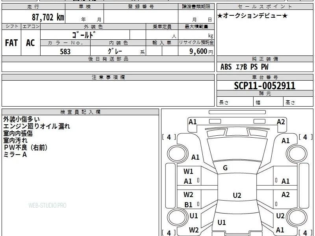Select the inspector note 外装小傷多い
The height and width of the screenshot is (236, 315).
[x=21, y=119]
